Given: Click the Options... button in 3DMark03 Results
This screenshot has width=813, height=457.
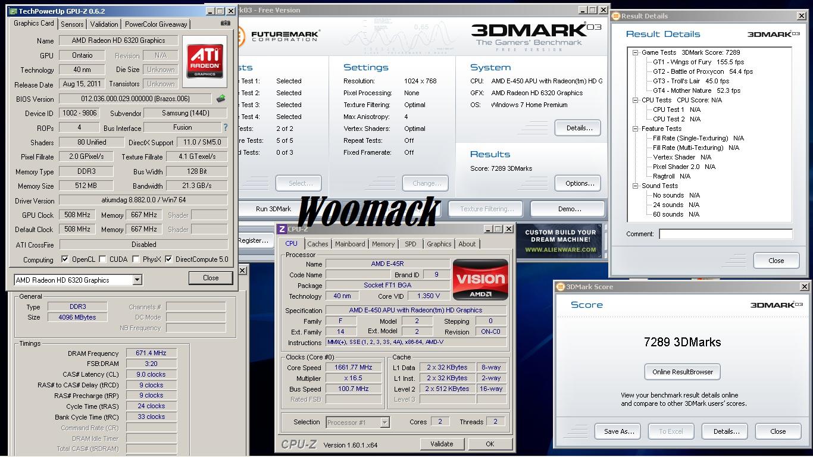Looking at the screenshot, I should coord(578,183).
